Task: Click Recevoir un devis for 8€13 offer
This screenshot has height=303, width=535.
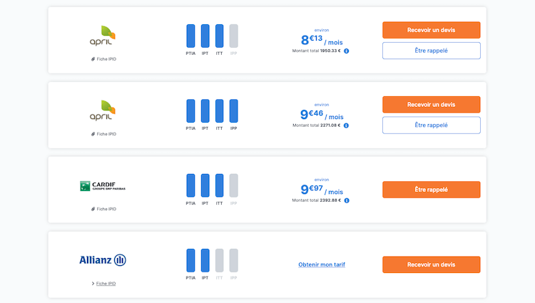Action: (432, 30)
